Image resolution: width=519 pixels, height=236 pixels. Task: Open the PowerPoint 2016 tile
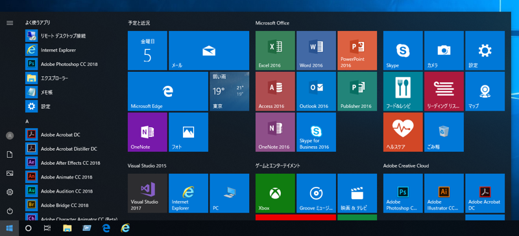pyautogui.click(x=357, y=50)
